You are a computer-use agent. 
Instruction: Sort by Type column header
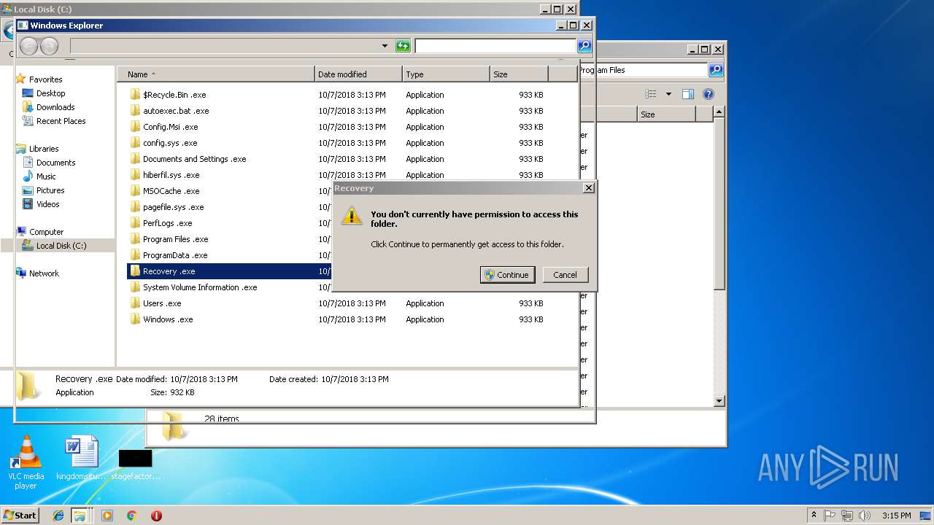click(446, 74)
